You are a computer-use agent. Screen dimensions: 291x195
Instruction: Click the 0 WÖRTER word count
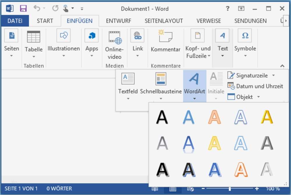point(59,189)
